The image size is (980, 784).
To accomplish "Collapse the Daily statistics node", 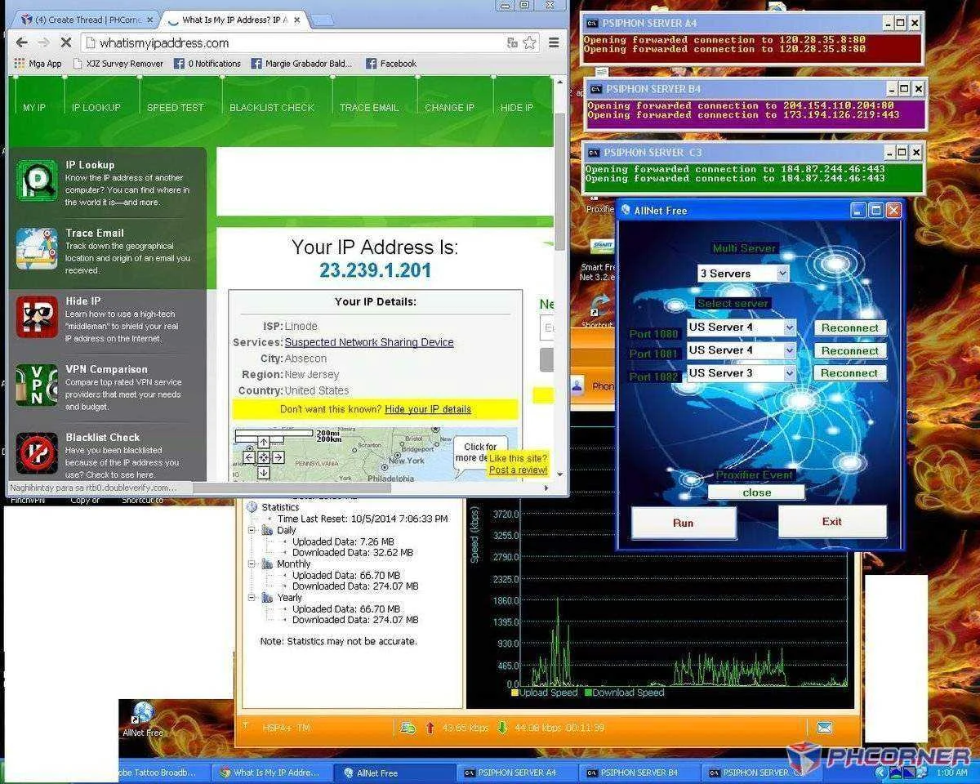I will click(x=252, y=530).
